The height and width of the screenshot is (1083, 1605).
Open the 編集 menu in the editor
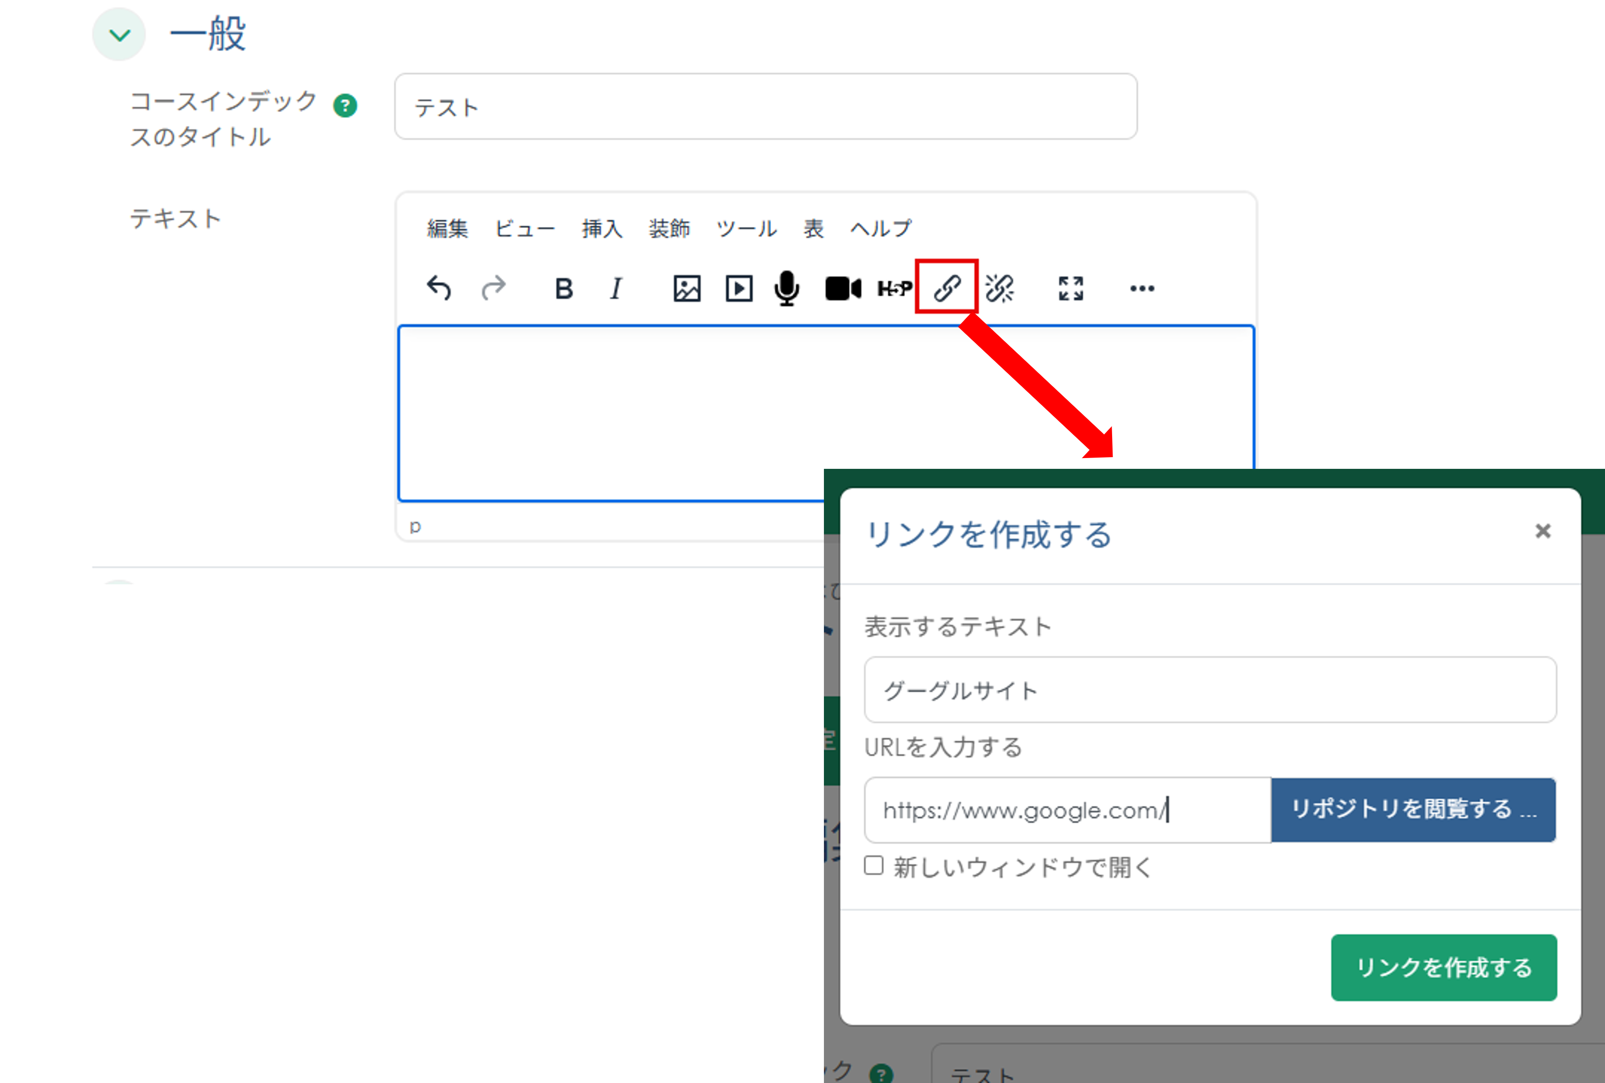pos(447,228)
